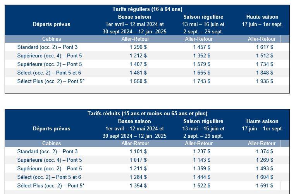296x194 pixels.
Task: Click the 1 617 $ high season price
Action: click(x=264, y=47)
